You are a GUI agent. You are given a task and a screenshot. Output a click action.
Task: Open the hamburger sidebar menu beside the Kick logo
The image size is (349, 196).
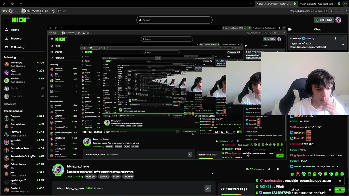click(x=7, y=20)
